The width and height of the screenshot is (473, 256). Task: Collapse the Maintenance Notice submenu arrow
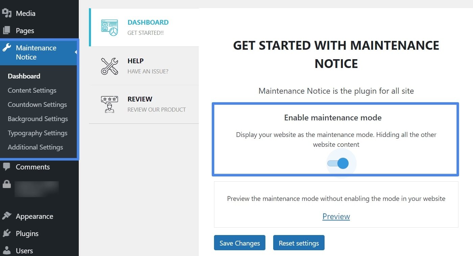coord(76,52)
